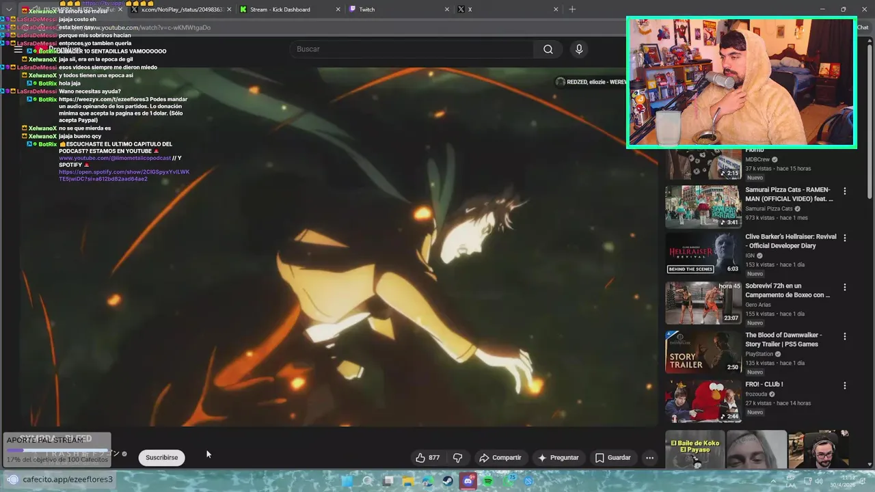
Task: Open File Explorer from taskbar
Action: click(408, 481)
